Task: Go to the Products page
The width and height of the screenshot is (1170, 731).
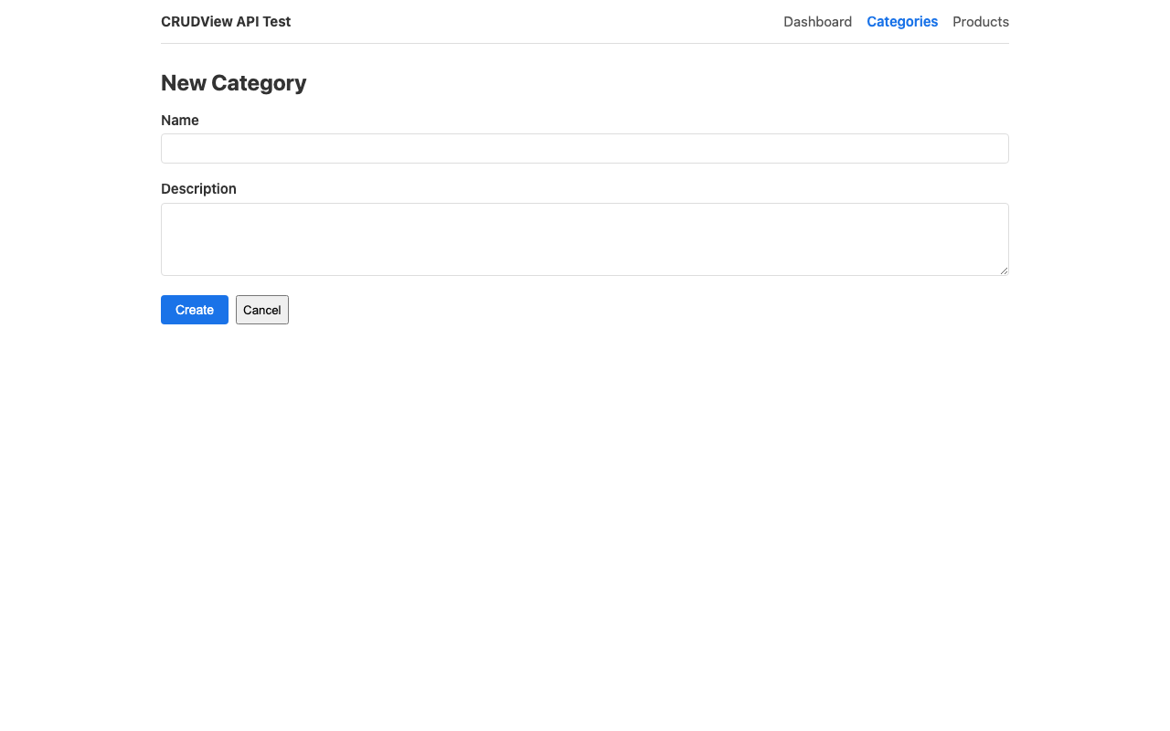Action: pyautogui.click(x=981, y=22)
